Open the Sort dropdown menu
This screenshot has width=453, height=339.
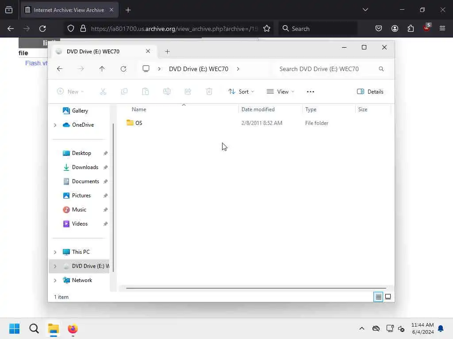click(x=241, y=92)
